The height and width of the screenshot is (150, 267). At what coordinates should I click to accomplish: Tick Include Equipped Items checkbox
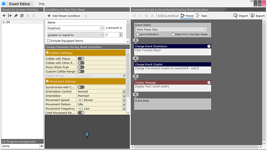click(x=49, y=41)
